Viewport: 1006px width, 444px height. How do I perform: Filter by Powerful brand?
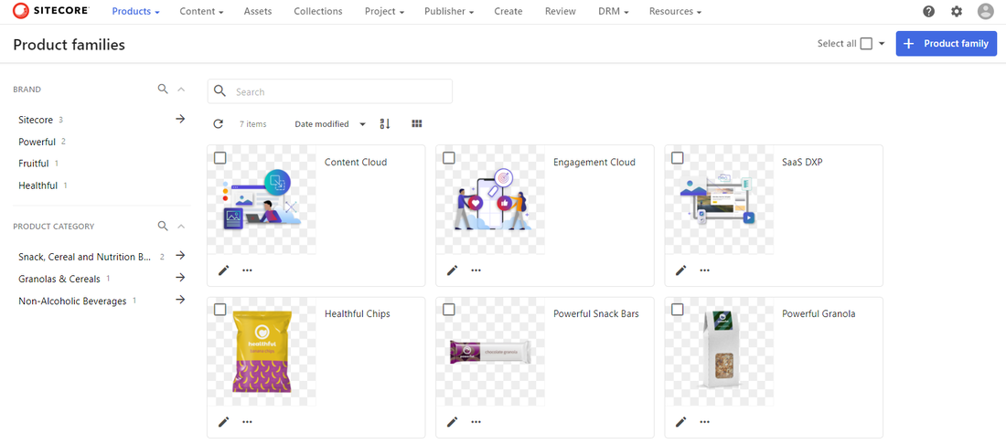[x=37, y=142]
